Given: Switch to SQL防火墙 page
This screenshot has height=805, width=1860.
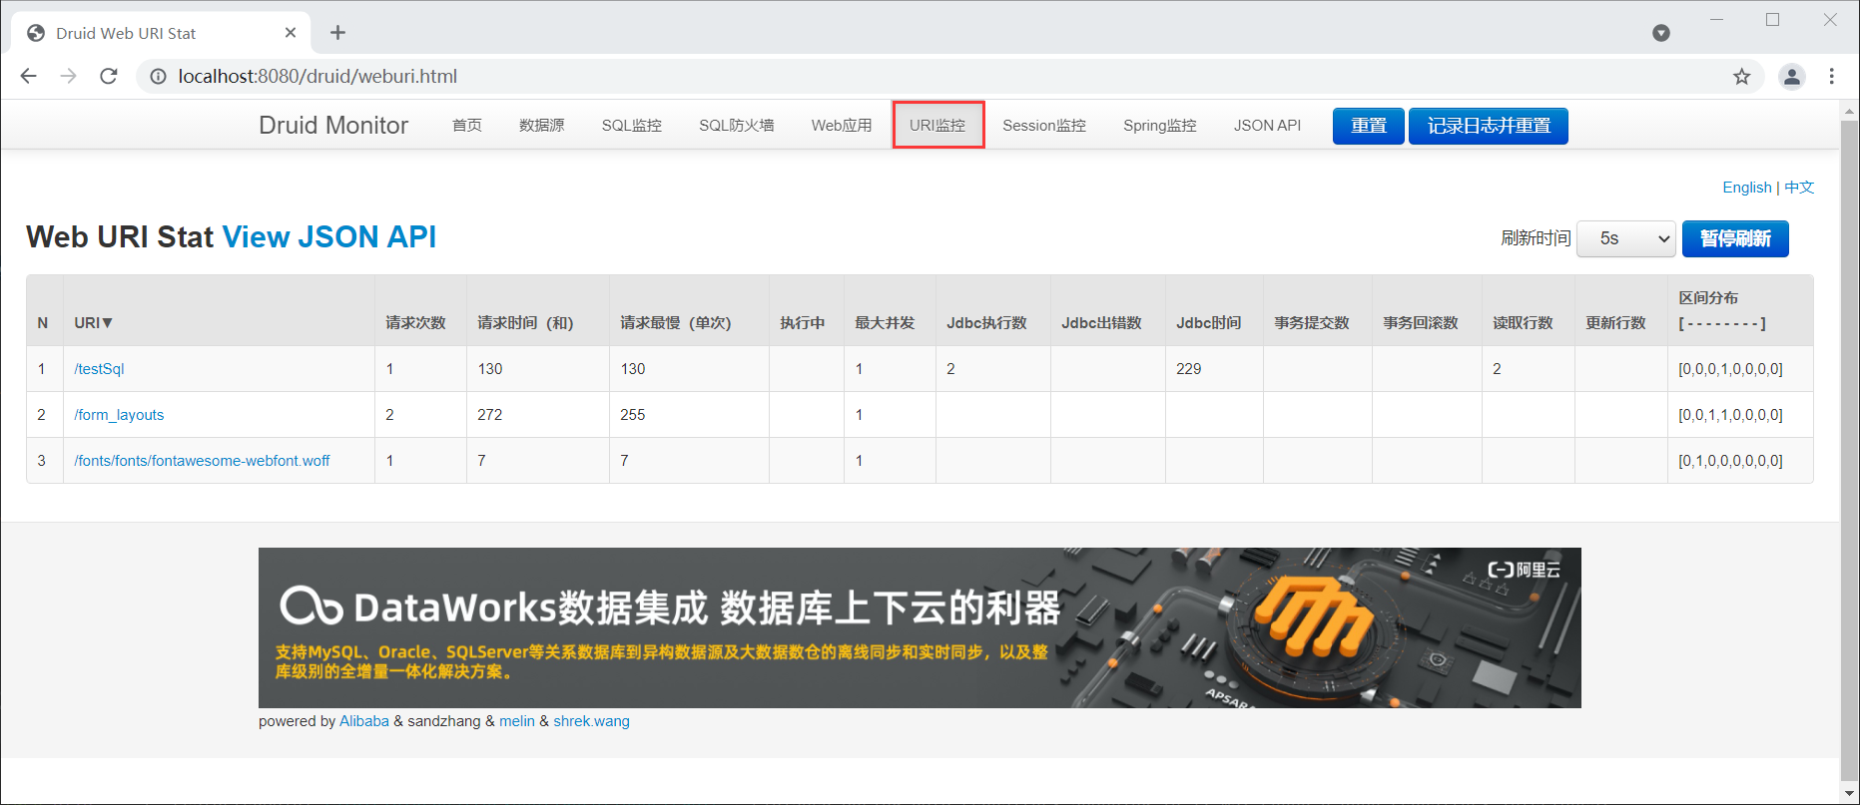Looking at the screenshot, I should (x=737, y=126).
